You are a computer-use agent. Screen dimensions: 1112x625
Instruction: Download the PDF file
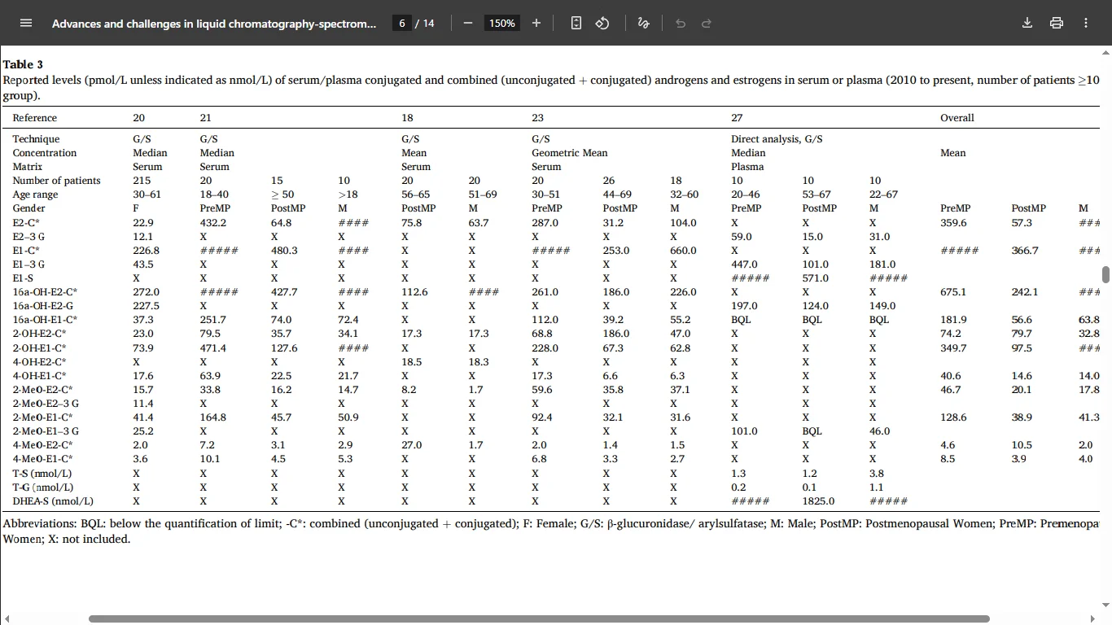pos(1027,23)
